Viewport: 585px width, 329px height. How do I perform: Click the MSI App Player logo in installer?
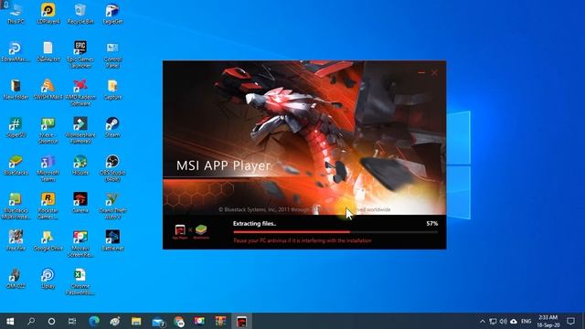[x=180, y=230]
